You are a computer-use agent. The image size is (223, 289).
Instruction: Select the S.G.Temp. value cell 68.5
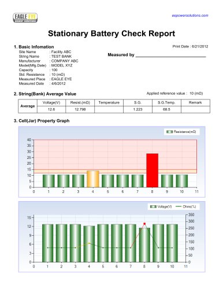coord(166,109)
